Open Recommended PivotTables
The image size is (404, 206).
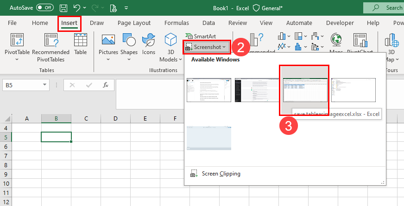tap(51, 48)
